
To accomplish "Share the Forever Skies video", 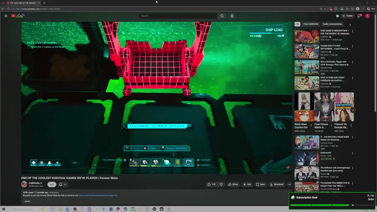I will pos(233,184).
